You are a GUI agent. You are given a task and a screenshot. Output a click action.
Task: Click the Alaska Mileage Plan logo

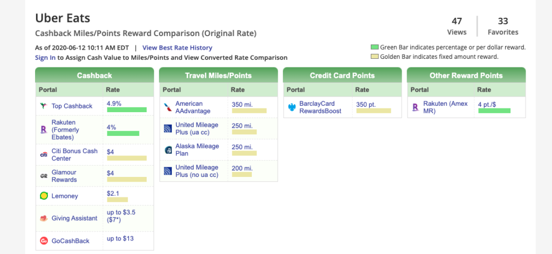pos(168,150)
